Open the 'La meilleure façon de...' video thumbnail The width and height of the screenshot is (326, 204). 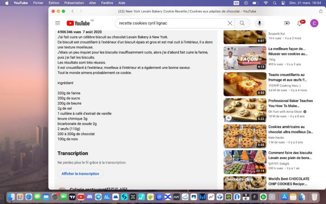pos(244,58)
